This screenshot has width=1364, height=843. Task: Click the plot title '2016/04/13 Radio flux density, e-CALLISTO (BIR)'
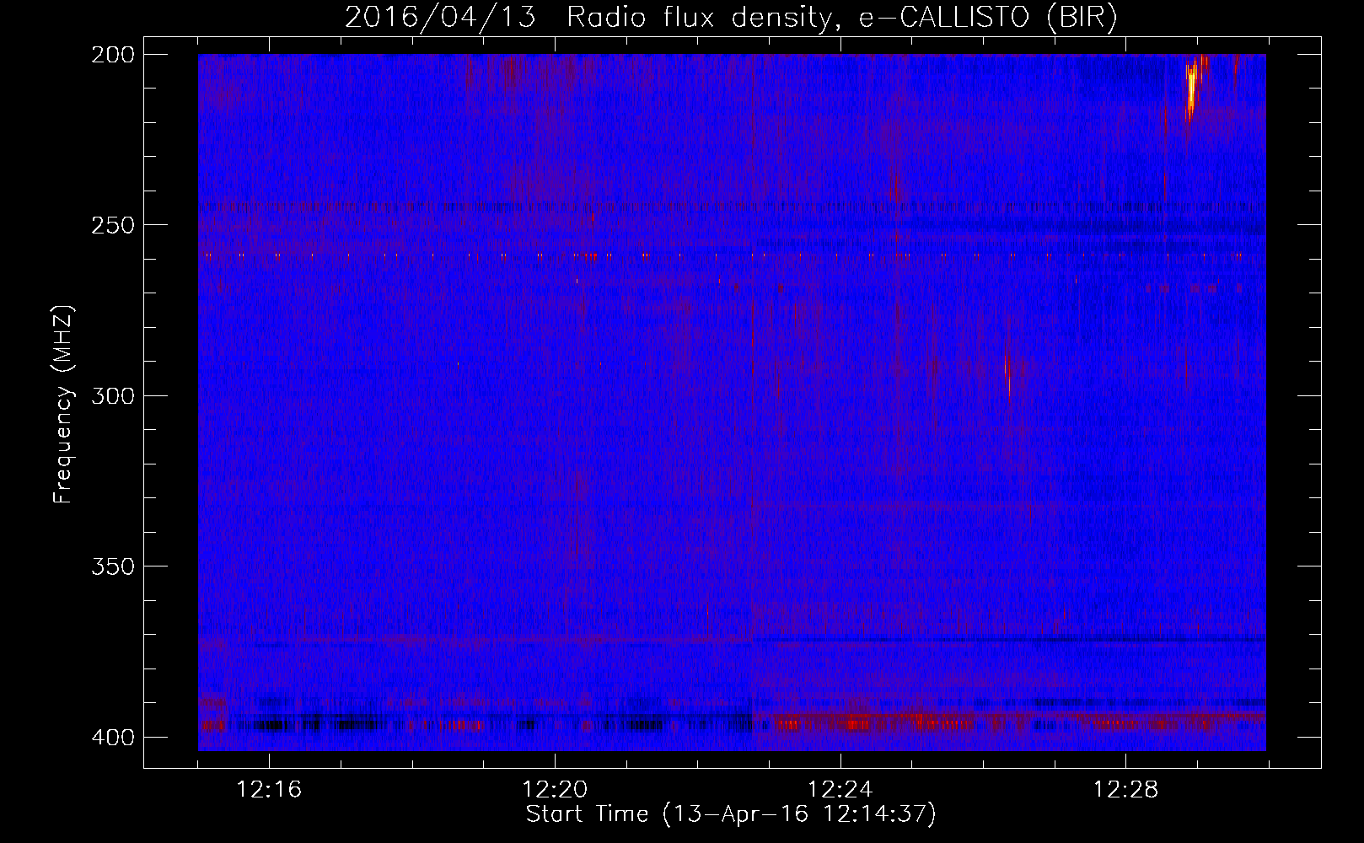731,17
